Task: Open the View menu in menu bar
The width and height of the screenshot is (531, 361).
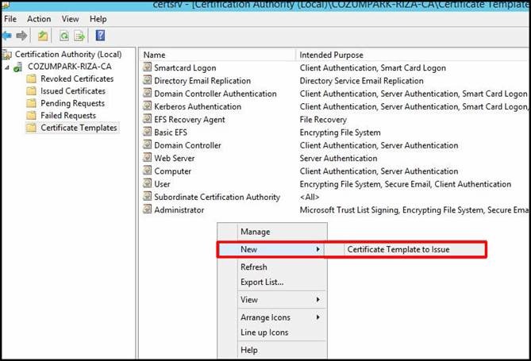Action: 70,19
